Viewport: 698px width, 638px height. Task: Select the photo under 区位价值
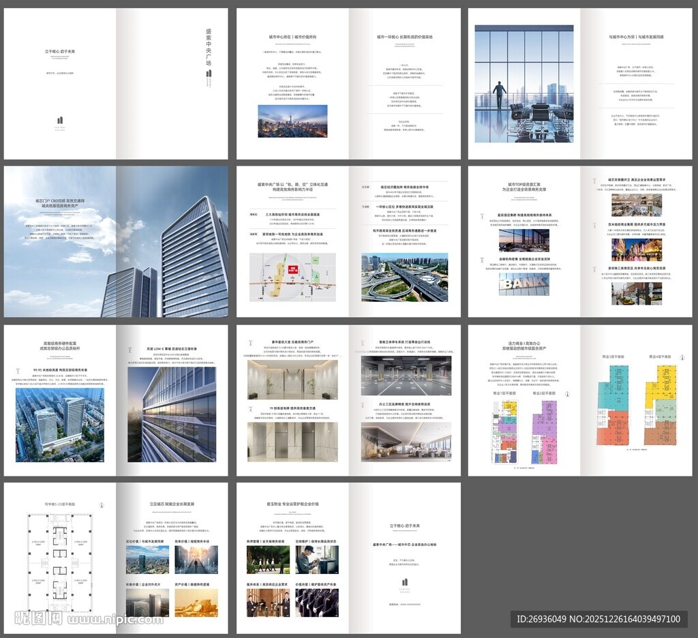(x=147, y=559)
